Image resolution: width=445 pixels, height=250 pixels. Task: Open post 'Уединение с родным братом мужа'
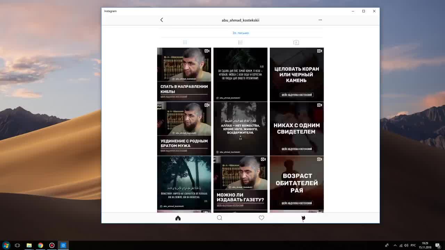tap(184, 128)
